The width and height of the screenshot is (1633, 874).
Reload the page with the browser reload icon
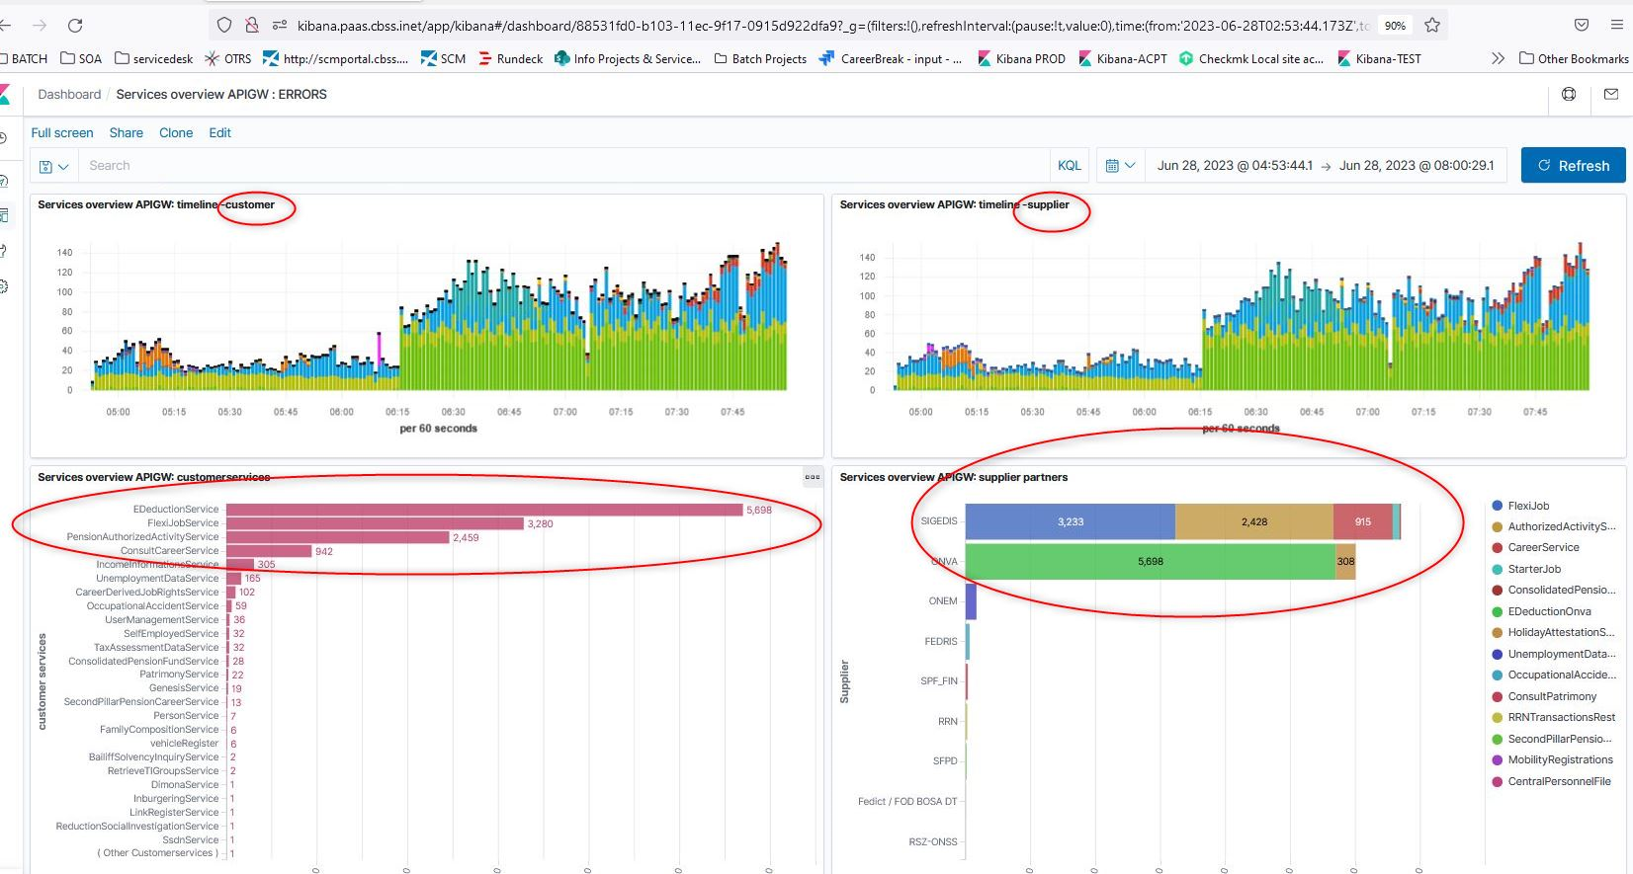click(75, 25)
